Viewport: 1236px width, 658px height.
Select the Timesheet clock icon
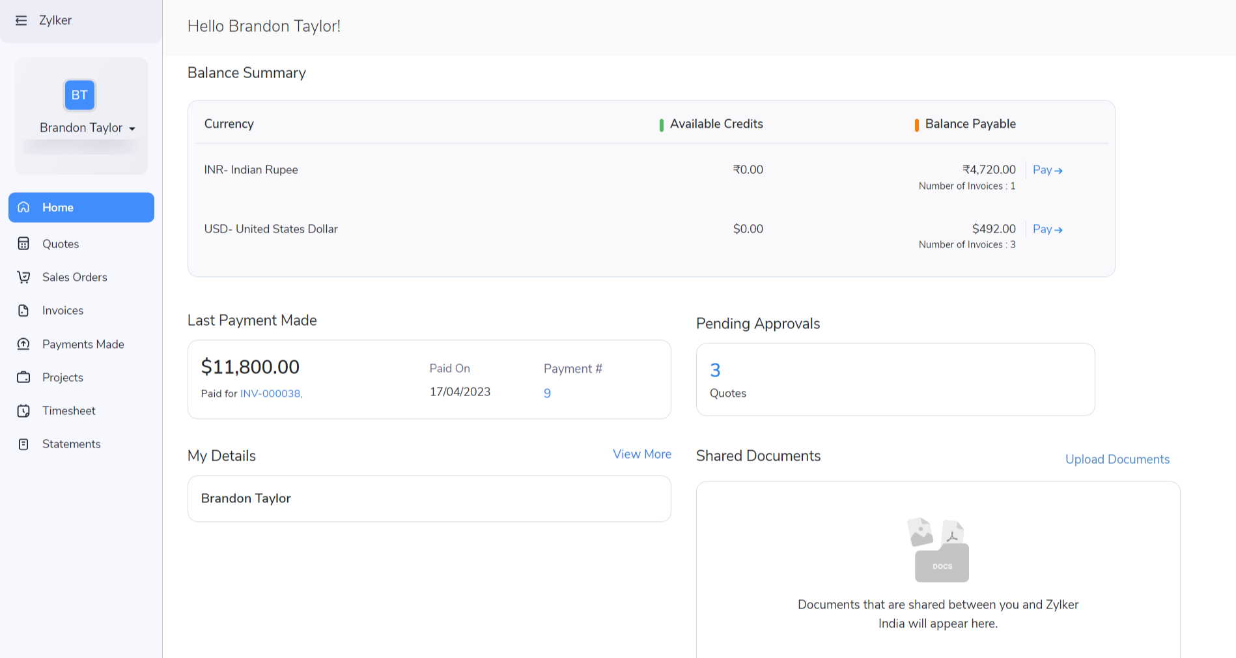tap(24, 410)
